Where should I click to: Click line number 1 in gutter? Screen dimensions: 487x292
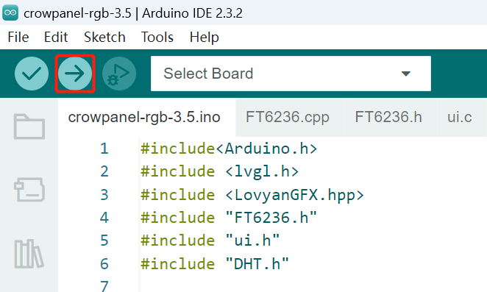tap(104, 149)
